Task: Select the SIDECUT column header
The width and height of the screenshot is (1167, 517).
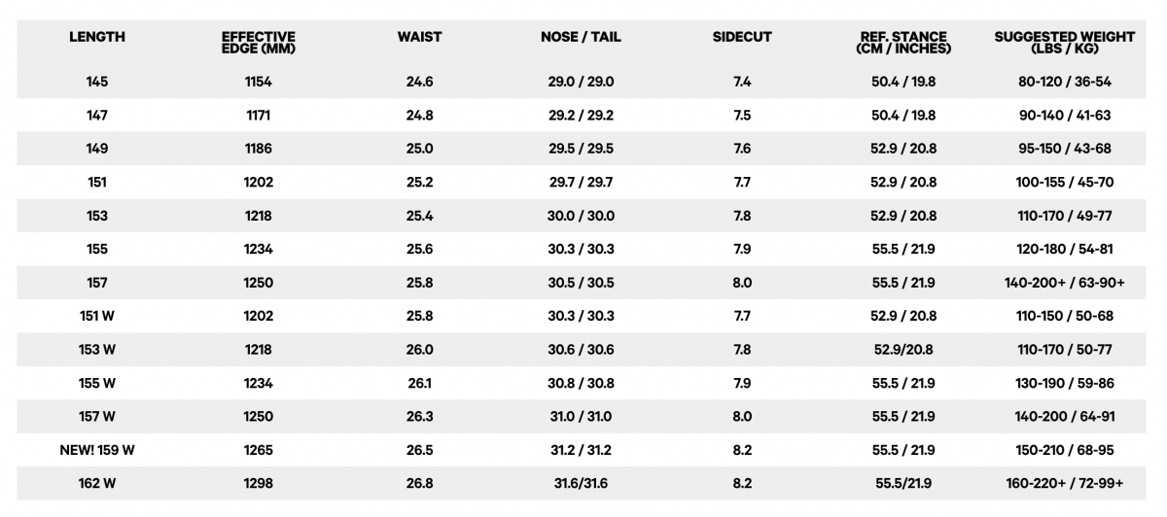Action: click(x=742, y=37)
